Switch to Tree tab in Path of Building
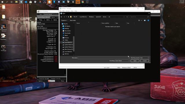Image resolution: width=185 pixels, height=104 pixels. coord(40,20)
